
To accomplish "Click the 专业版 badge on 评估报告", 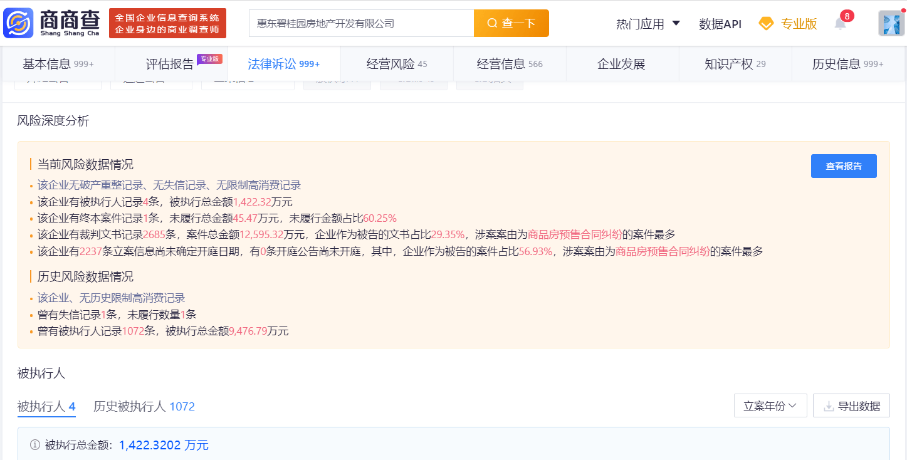I will click(x=209, y=59).
